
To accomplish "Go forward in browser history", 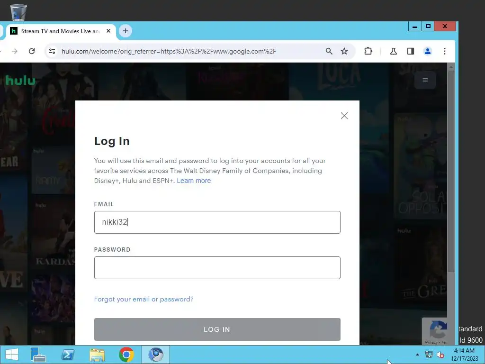I will pyautogui.click(x=15, y=51).
